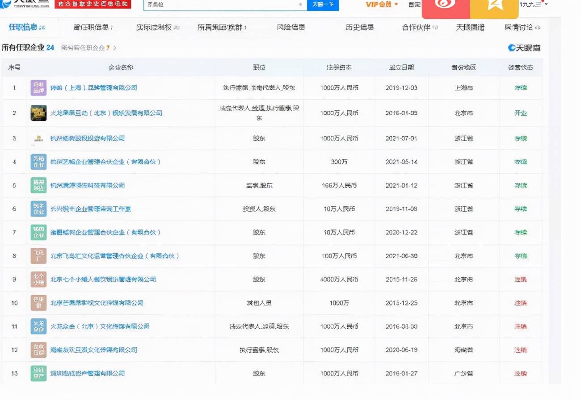
Task: Open the 实际控制权 tab
Action: pos(158,28)
